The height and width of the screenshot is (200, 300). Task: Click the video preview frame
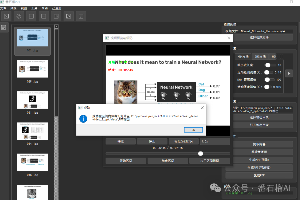coord(168,90)
